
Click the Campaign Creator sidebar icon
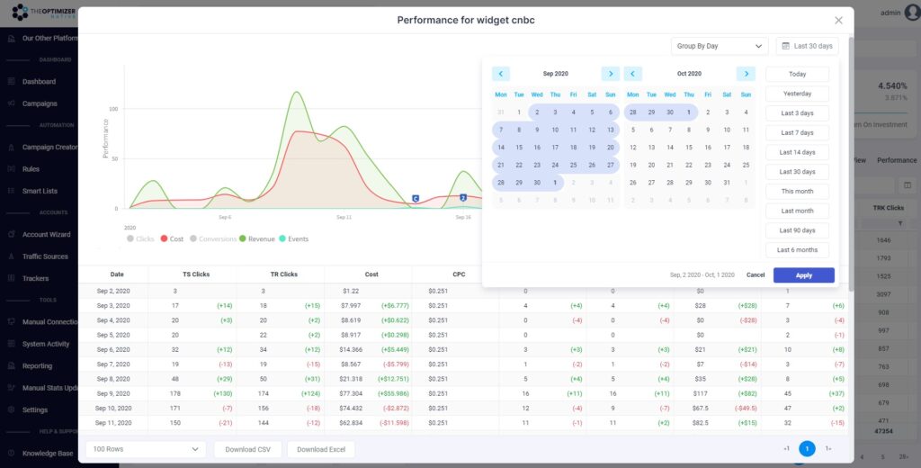coord(11,147)
